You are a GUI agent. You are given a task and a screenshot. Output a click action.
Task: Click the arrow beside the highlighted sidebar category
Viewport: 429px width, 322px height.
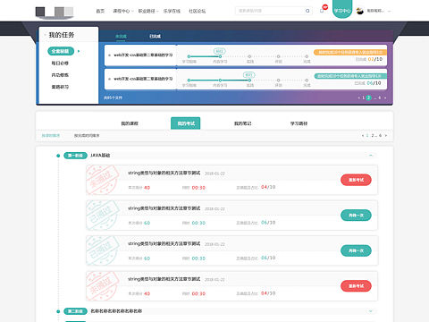tap(79, 51)
